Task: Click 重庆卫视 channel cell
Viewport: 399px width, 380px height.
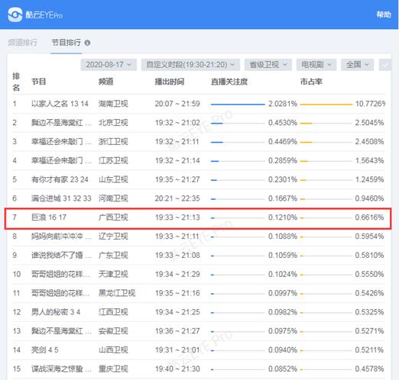Action: [x=113, y=369]
